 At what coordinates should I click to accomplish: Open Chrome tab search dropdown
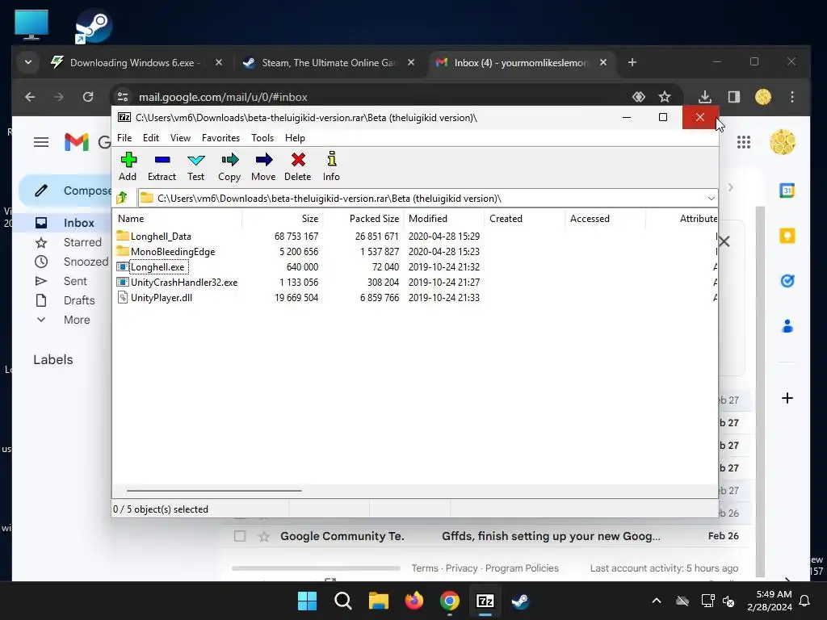[28, 63]
